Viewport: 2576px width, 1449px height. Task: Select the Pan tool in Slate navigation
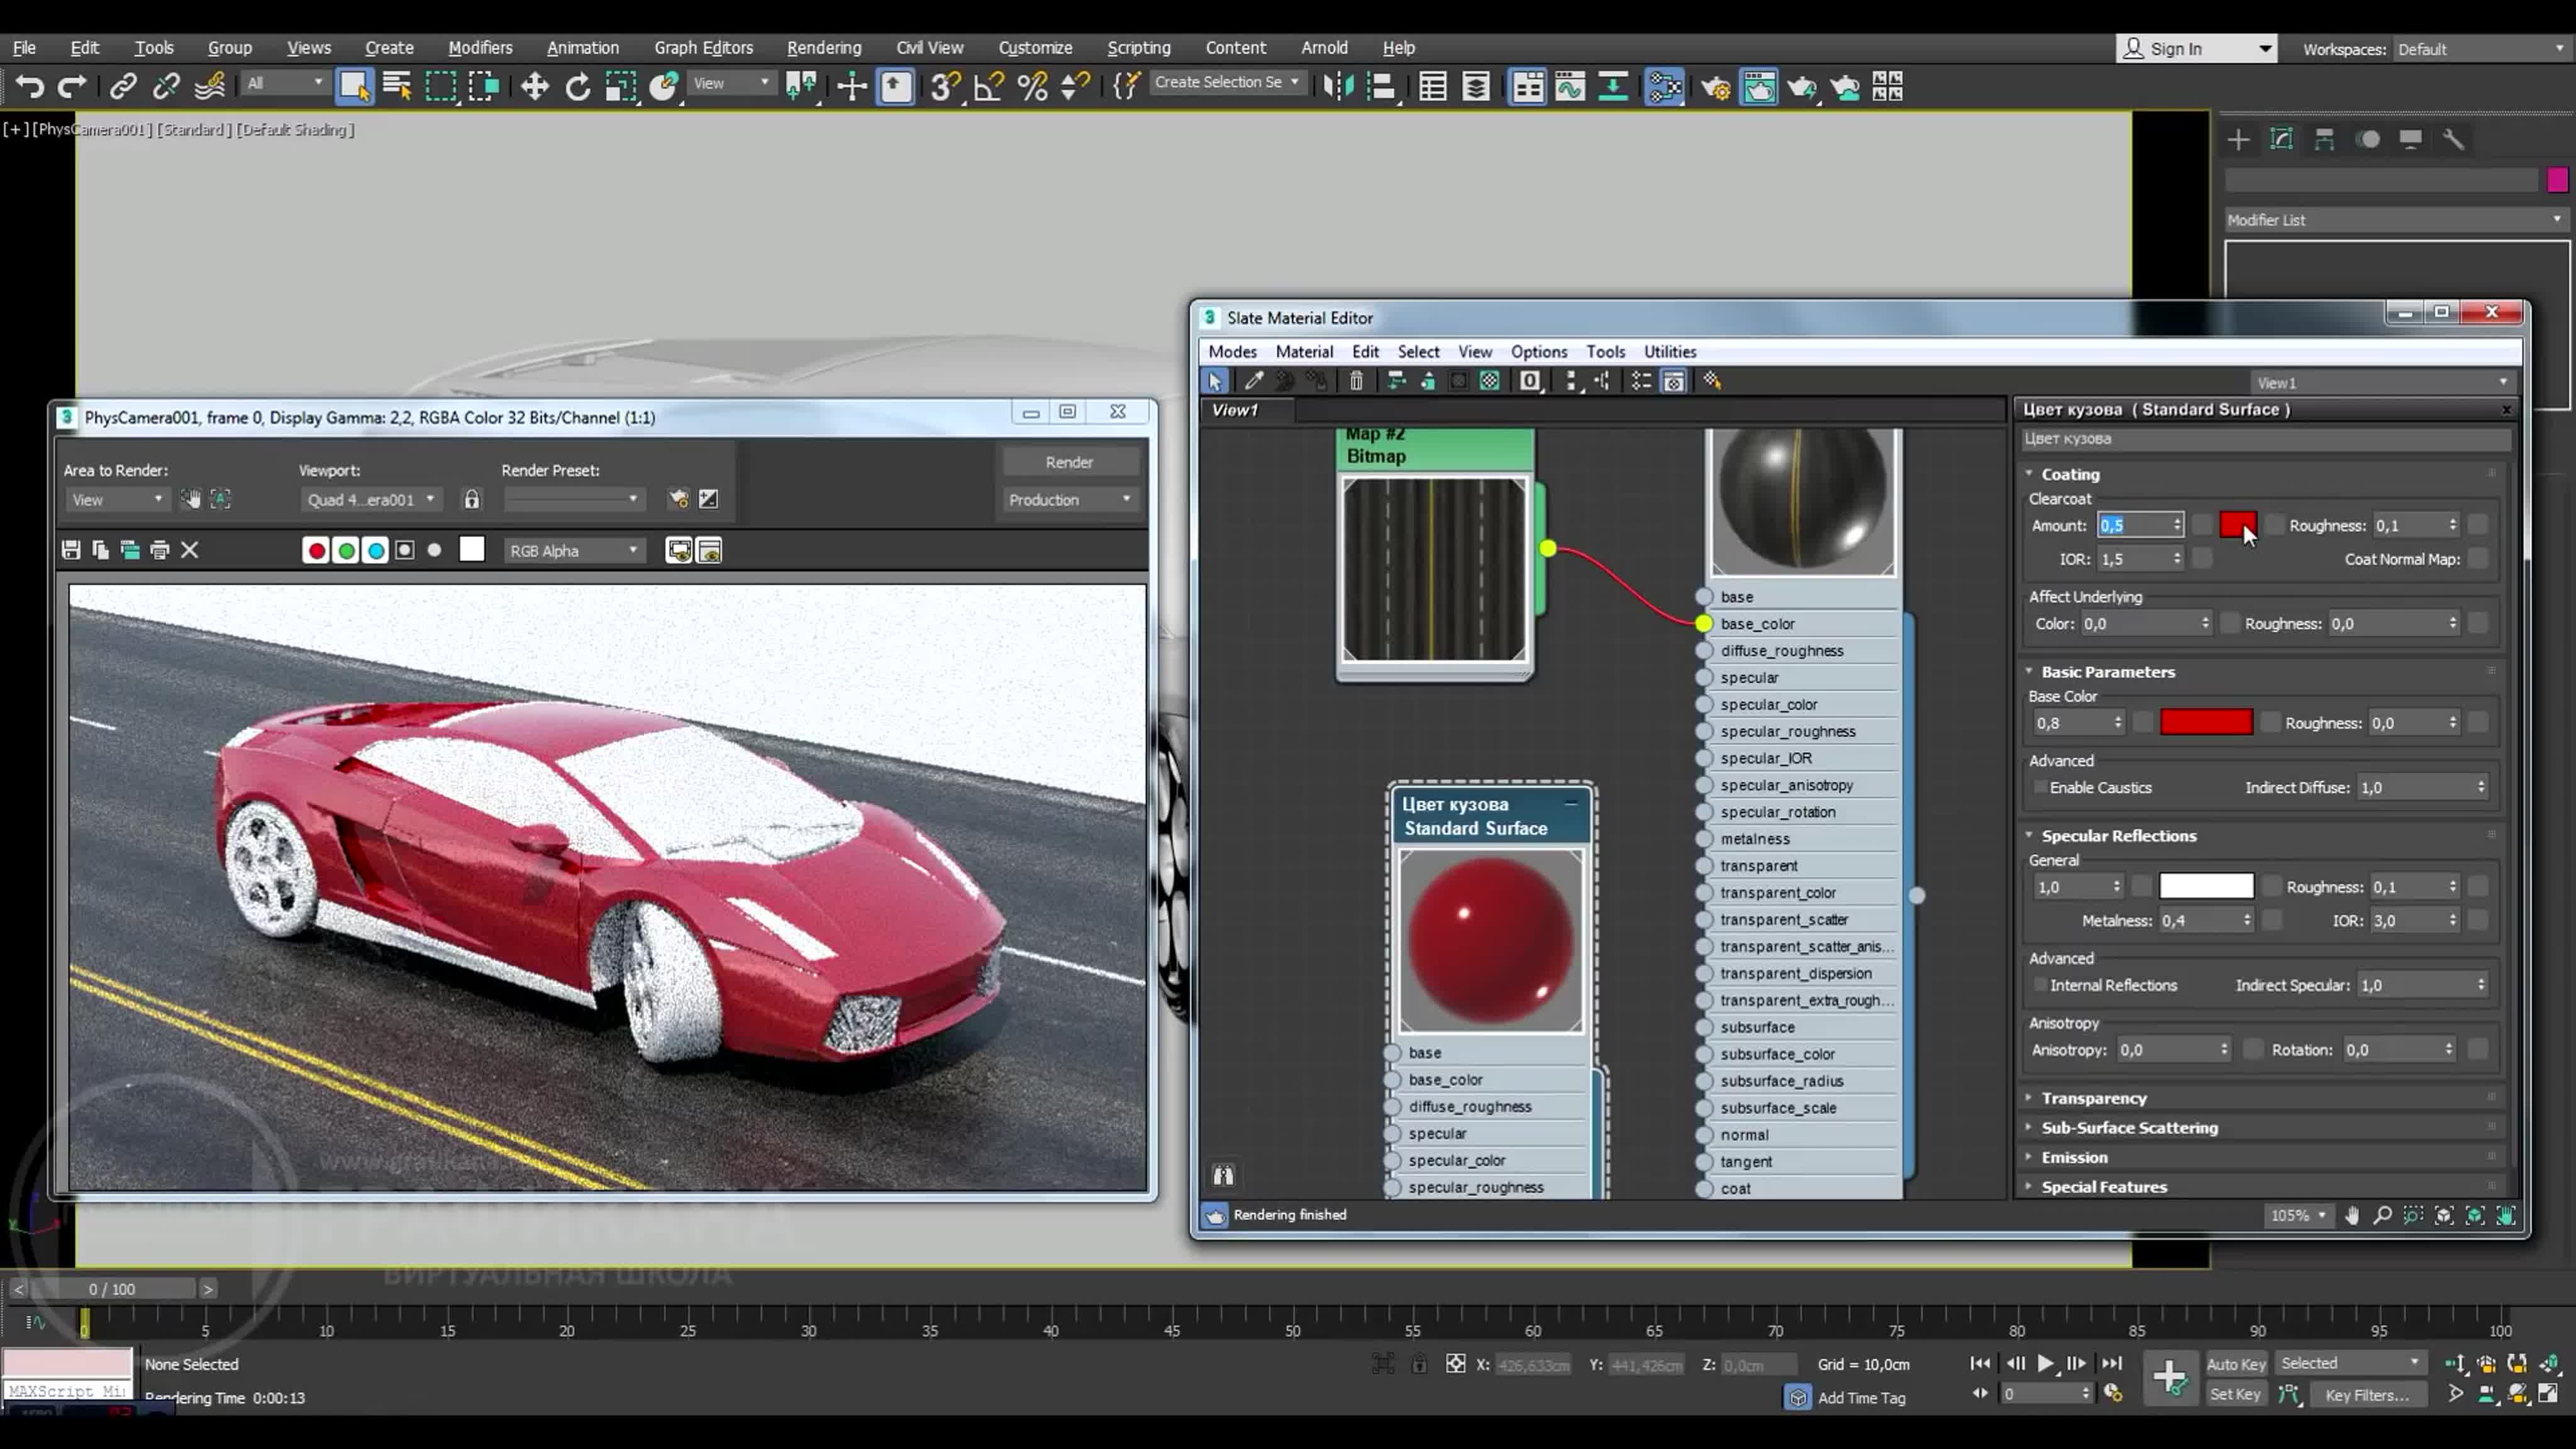pos(2352,1215)
